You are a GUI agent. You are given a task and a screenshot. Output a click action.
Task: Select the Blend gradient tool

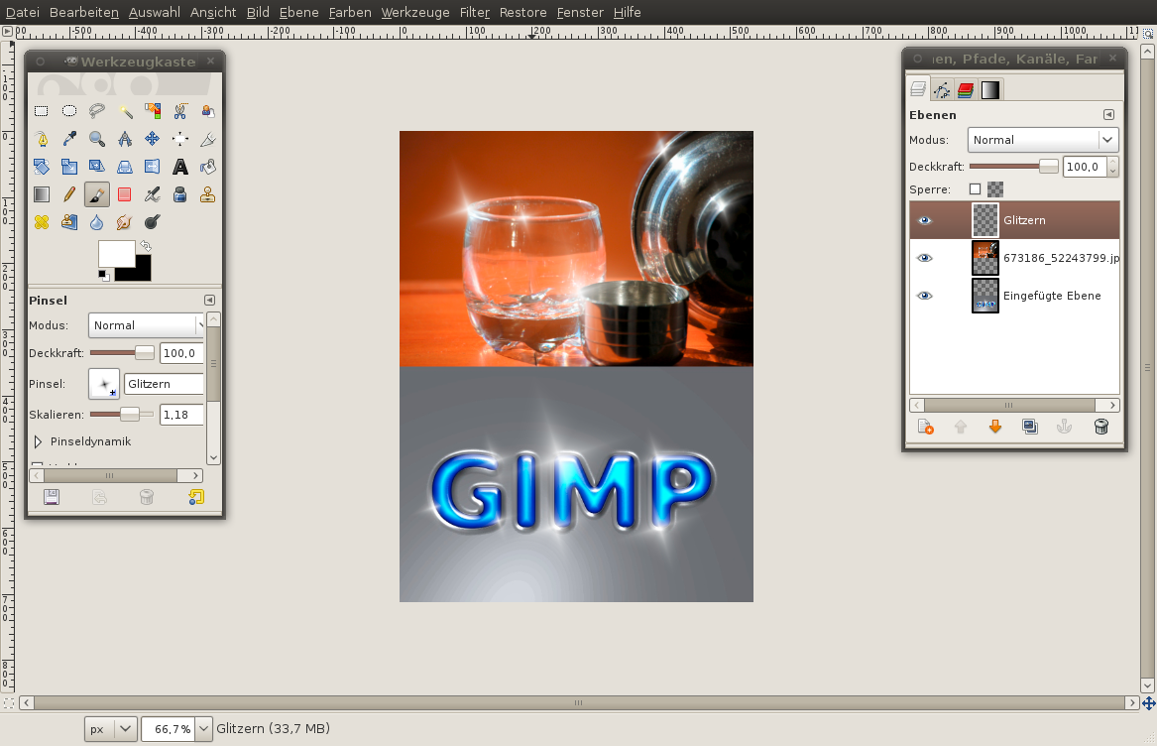[x=42, y=194]
